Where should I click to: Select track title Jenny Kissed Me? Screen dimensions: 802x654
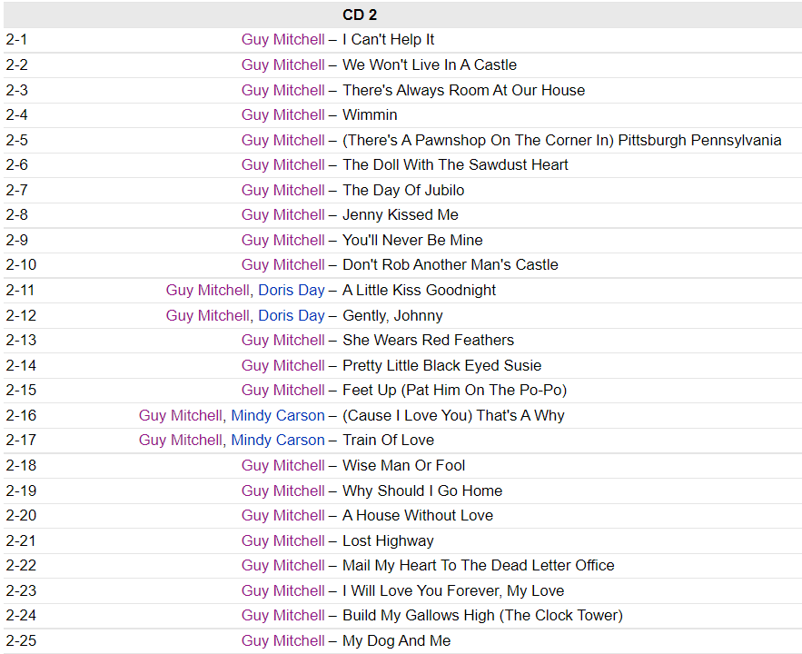[x=401, y=214]
